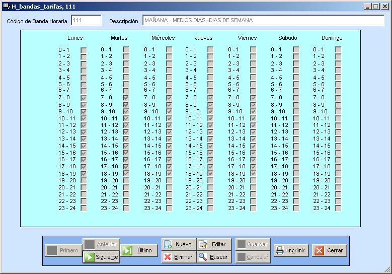Click the Sábado column header
Image resolution: width=392 pixels, height=274 pixels.
click(288, 38)
